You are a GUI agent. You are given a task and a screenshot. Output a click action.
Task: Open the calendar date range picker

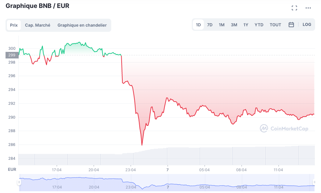click(291, 25)
